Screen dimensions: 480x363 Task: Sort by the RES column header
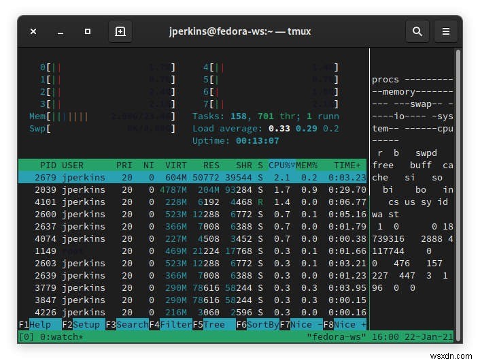tap(211, 165)
